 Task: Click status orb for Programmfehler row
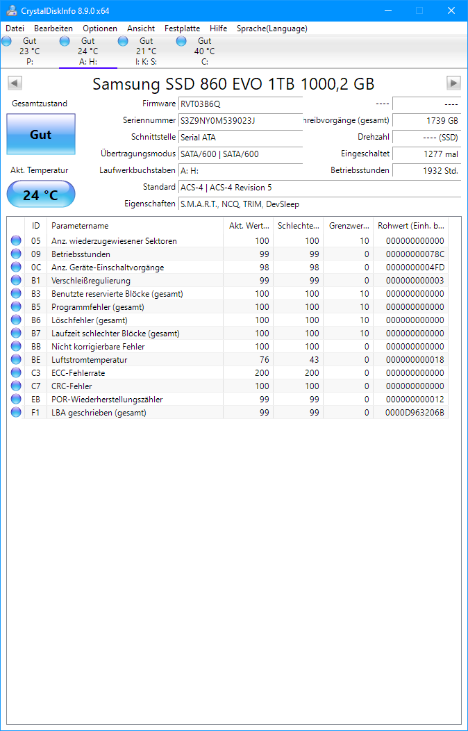16,306
